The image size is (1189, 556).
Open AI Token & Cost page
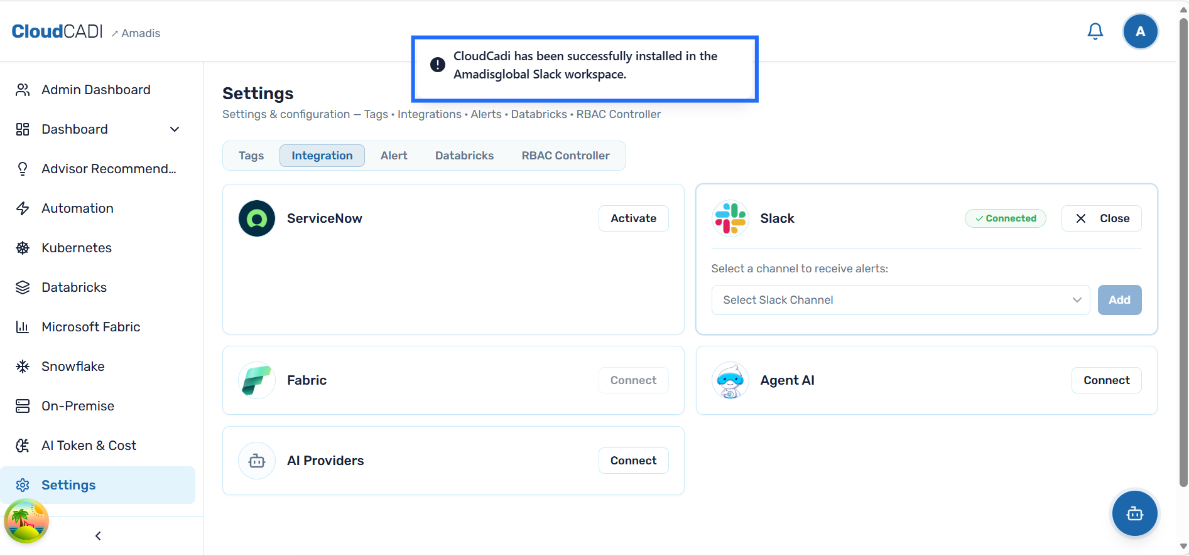coord(98,446)
